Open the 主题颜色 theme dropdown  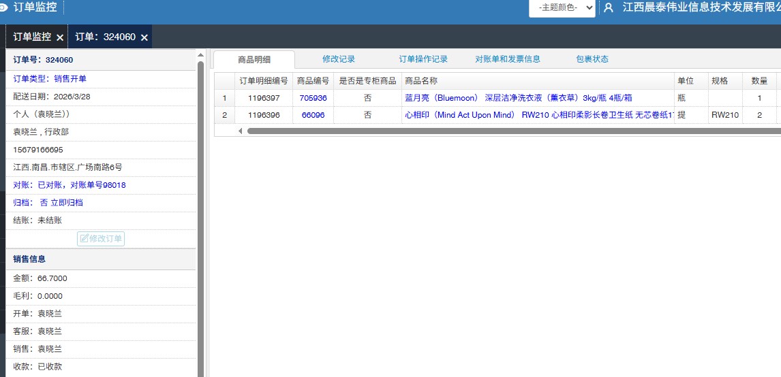(x=562, y=7)
